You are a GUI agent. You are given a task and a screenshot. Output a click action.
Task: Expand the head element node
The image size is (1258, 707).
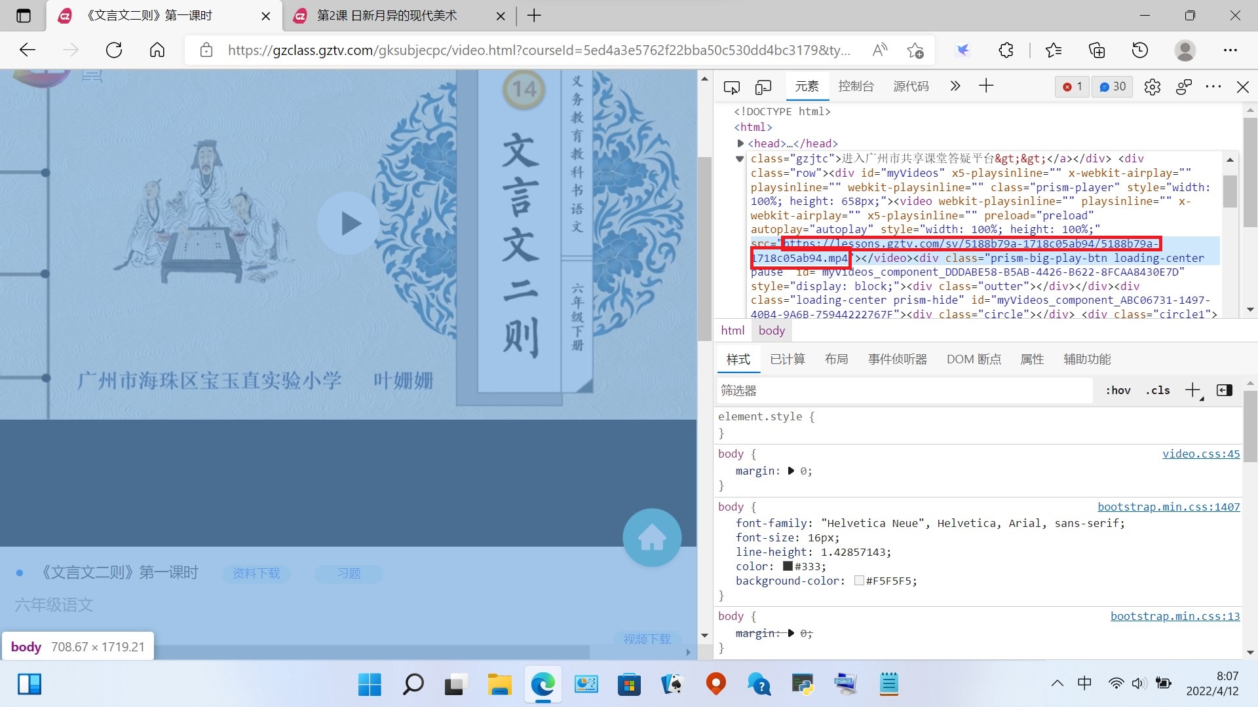coord(740,143)
